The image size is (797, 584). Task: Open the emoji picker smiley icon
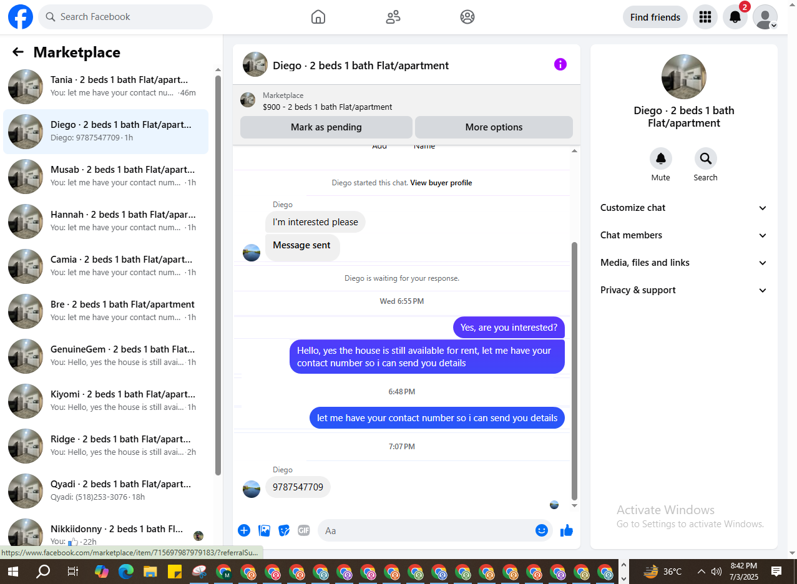point(542,530)
